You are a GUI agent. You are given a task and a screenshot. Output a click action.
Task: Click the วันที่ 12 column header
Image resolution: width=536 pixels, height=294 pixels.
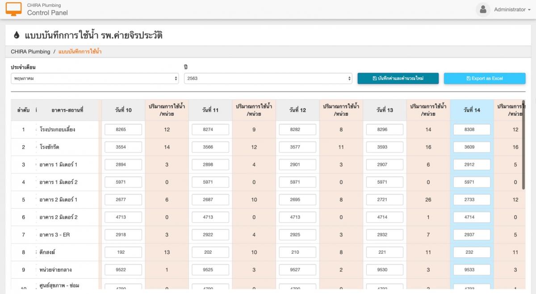coord(297,110)
